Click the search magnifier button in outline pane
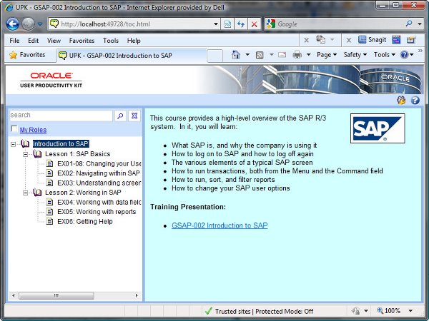This screenshot has width=429, height=321. click(120, 116)
